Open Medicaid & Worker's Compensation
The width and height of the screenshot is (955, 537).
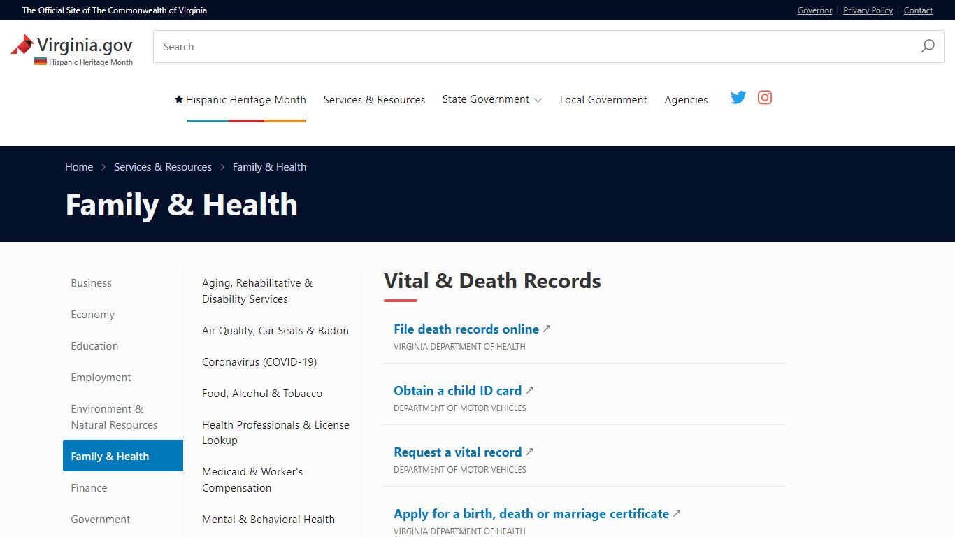pyautogui.click(x=252, y=480)
